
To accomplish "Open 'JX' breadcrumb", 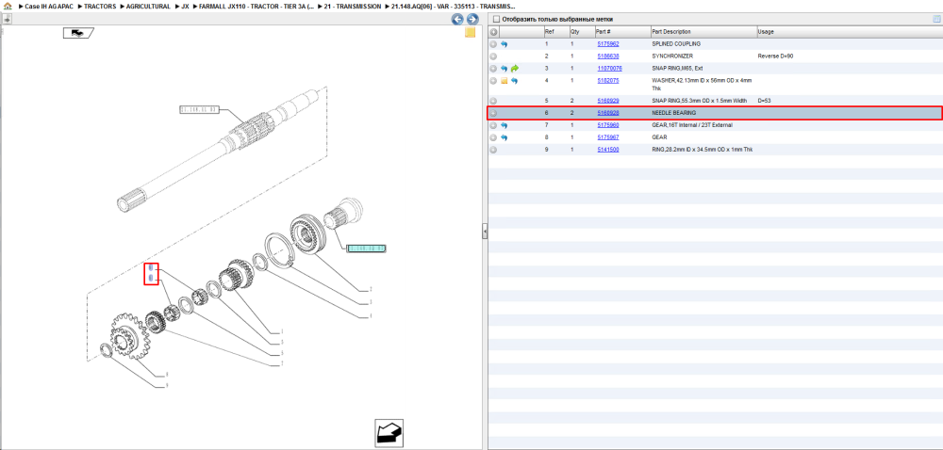I will pos(185,6).
